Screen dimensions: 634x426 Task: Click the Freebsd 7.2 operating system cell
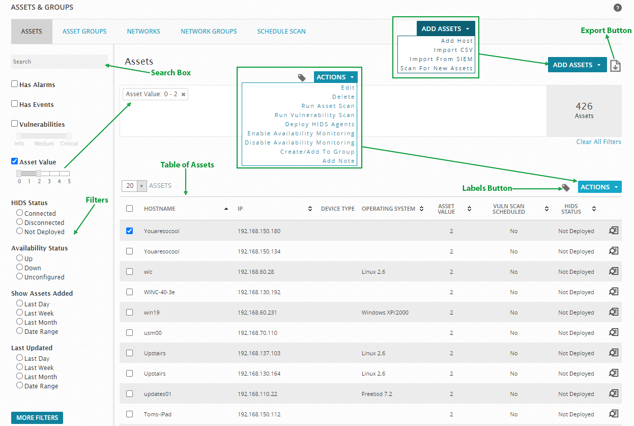(377, 394)
